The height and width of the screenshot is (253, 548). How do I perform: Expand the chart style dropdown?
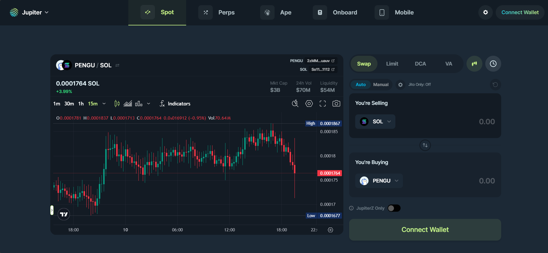(149, 104)
